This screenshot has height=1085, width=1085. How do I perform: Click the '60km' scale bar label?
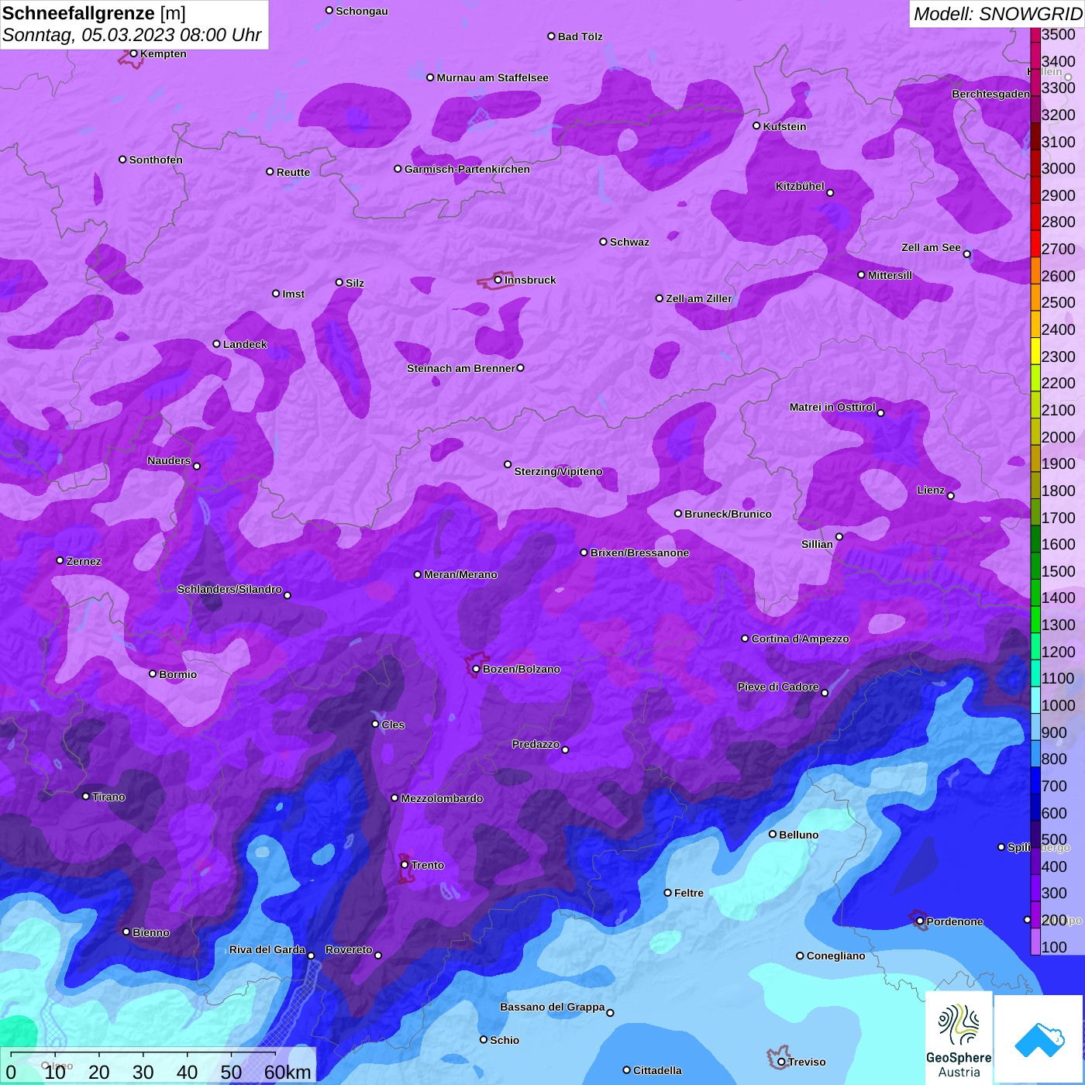click(288, 1072)
